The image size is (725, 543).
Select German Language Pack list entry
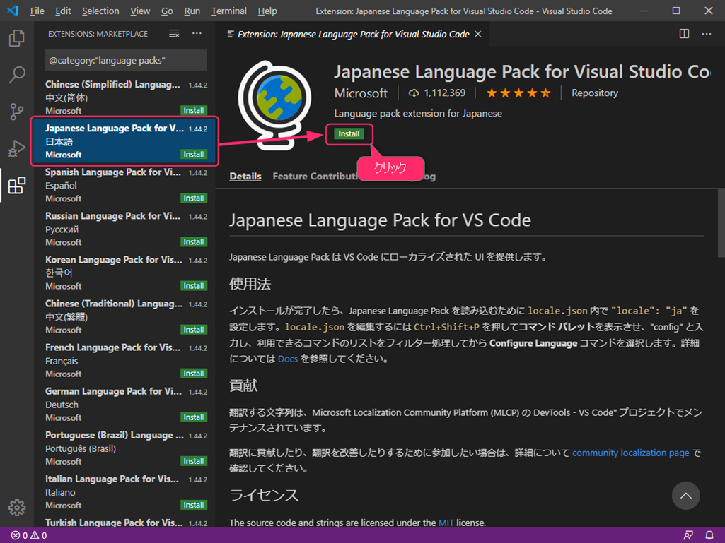click(x=126, y=405)
